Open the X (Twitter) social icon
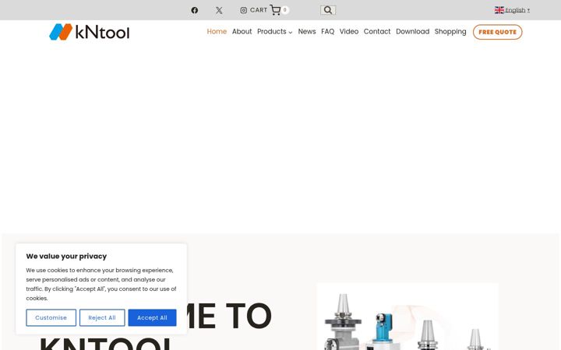Image resolution: width=561 pixels, height=350 pixels. tap(219, 10)
